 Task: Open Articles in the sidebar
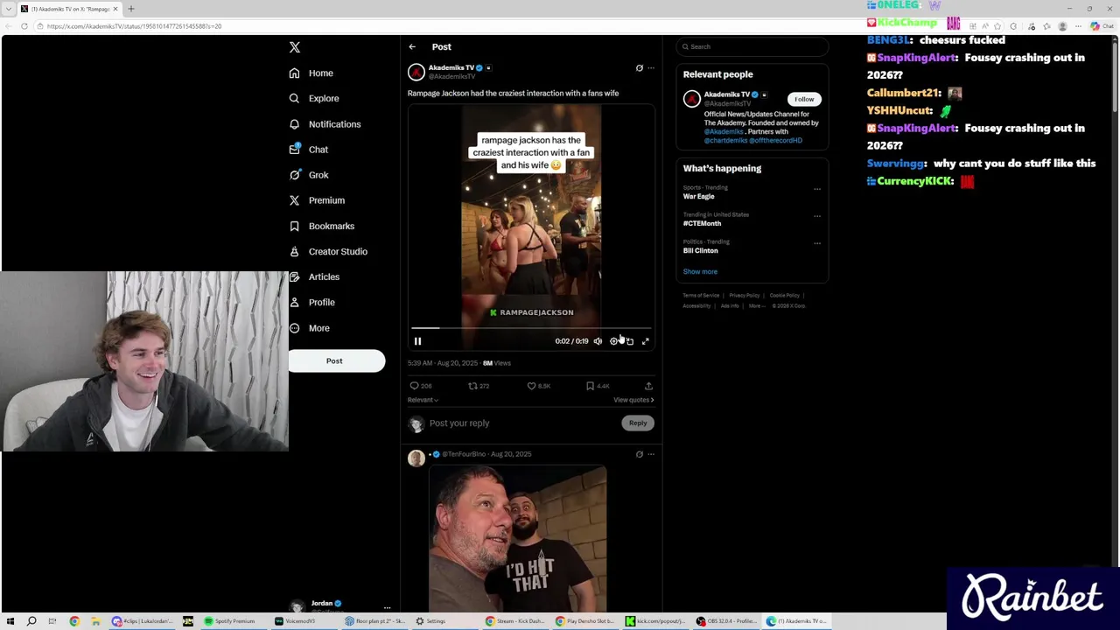point(313,276)
